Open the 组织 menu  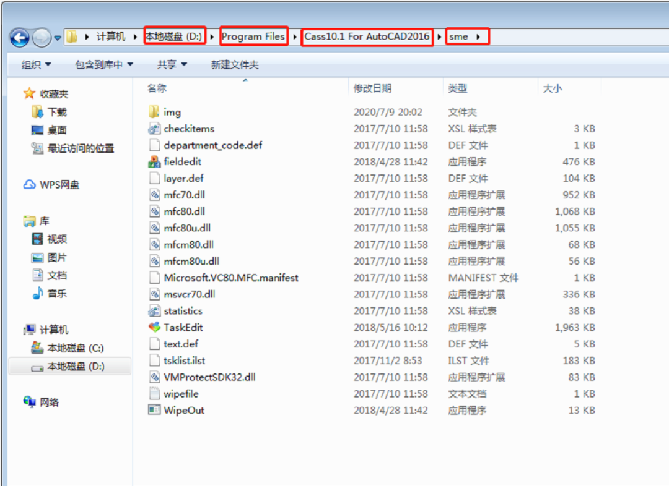tap(36, 65)
